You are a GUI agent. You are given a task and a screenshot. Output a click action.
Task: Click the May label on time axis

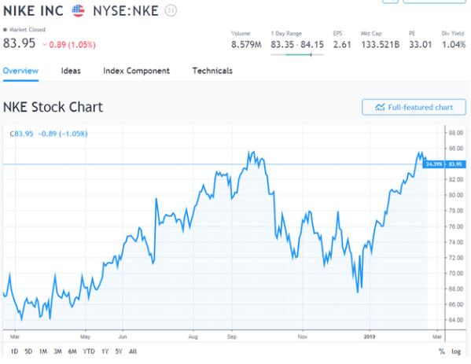tap(85, 336)
